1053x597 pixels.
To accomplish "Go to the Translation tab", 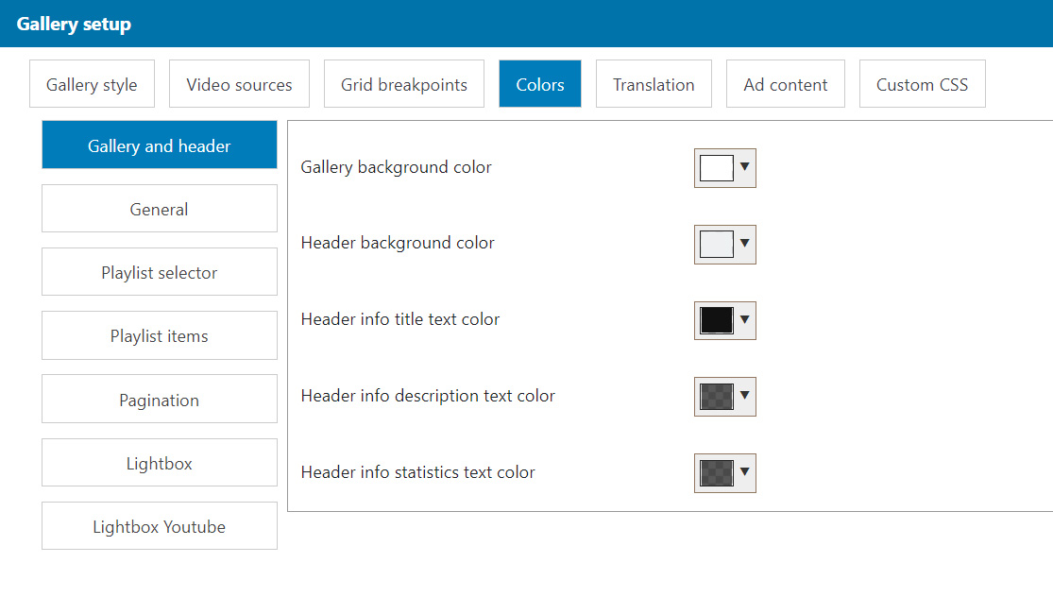I will coord(654,84).
